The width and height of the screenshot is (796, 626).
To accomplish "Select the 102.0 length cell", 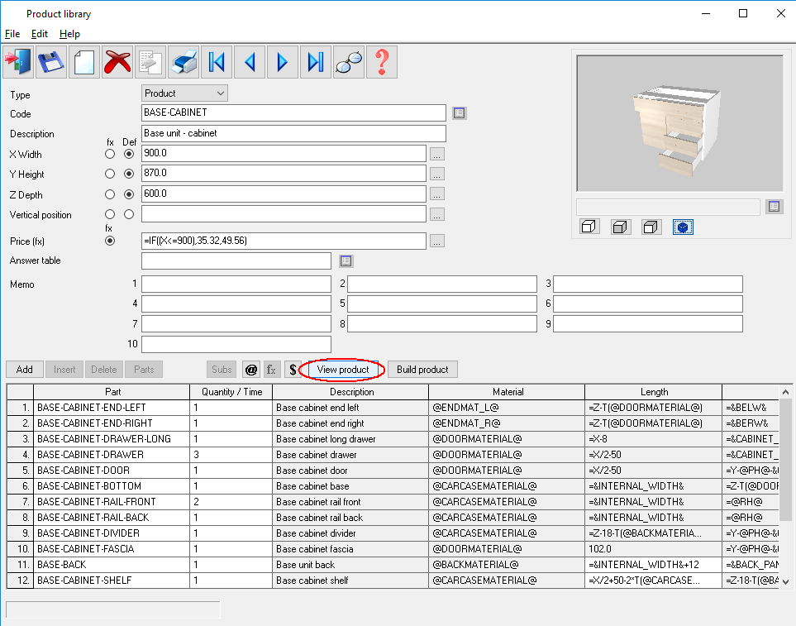I will (x=653, y=549).
